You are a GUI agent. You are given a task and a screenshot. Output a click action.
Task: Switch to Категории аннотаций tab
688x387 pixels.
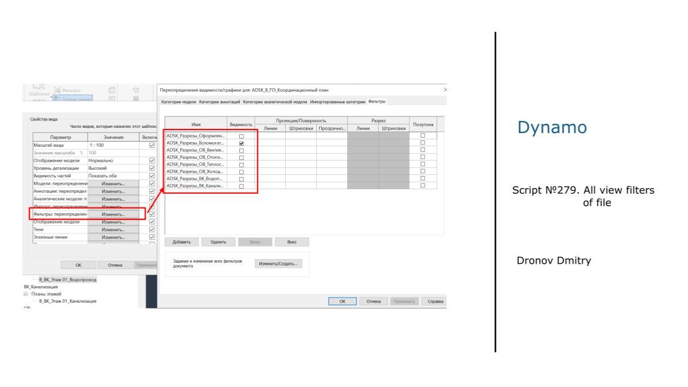219,101
